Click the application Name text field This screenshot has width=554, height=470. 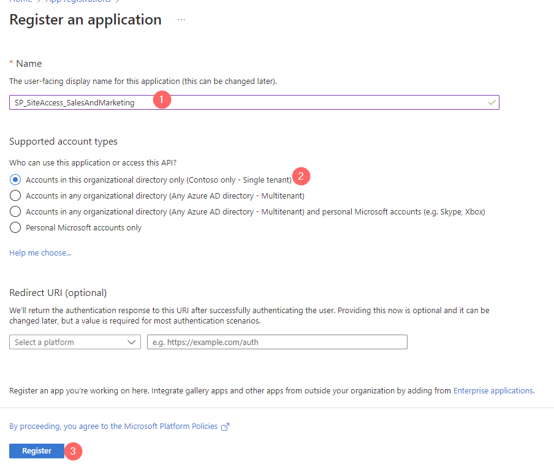click(x=245, y=103)
